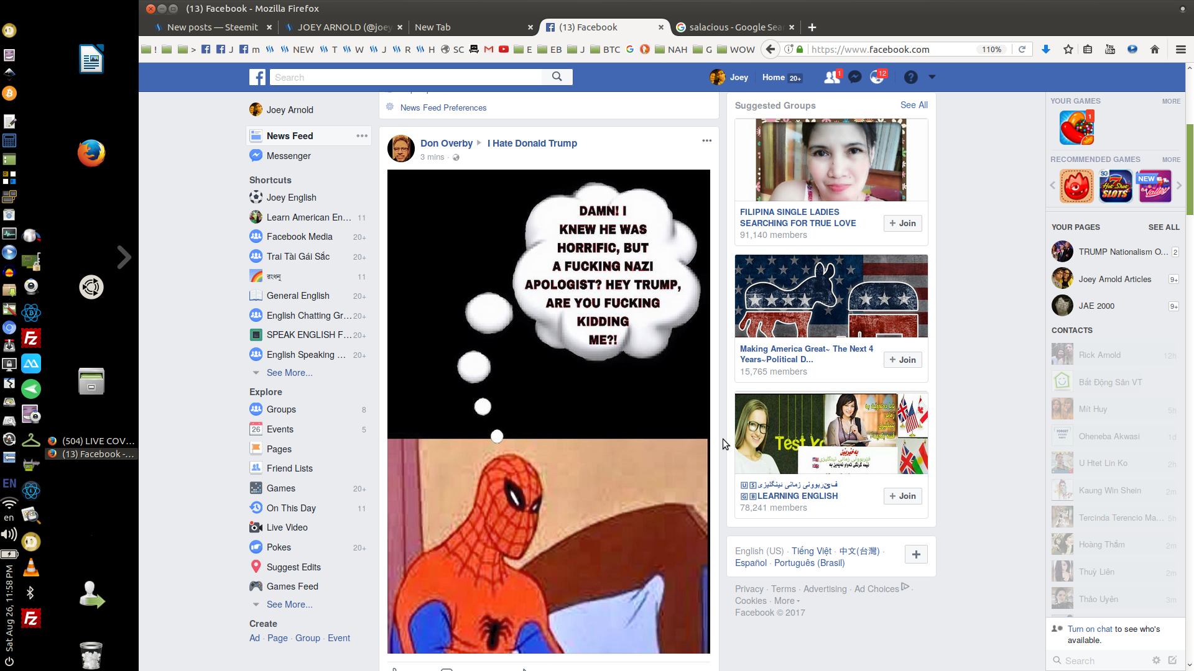
Task: Open News Feed options ellipsis
Action: pyautogui.click(x=362, y=135)
